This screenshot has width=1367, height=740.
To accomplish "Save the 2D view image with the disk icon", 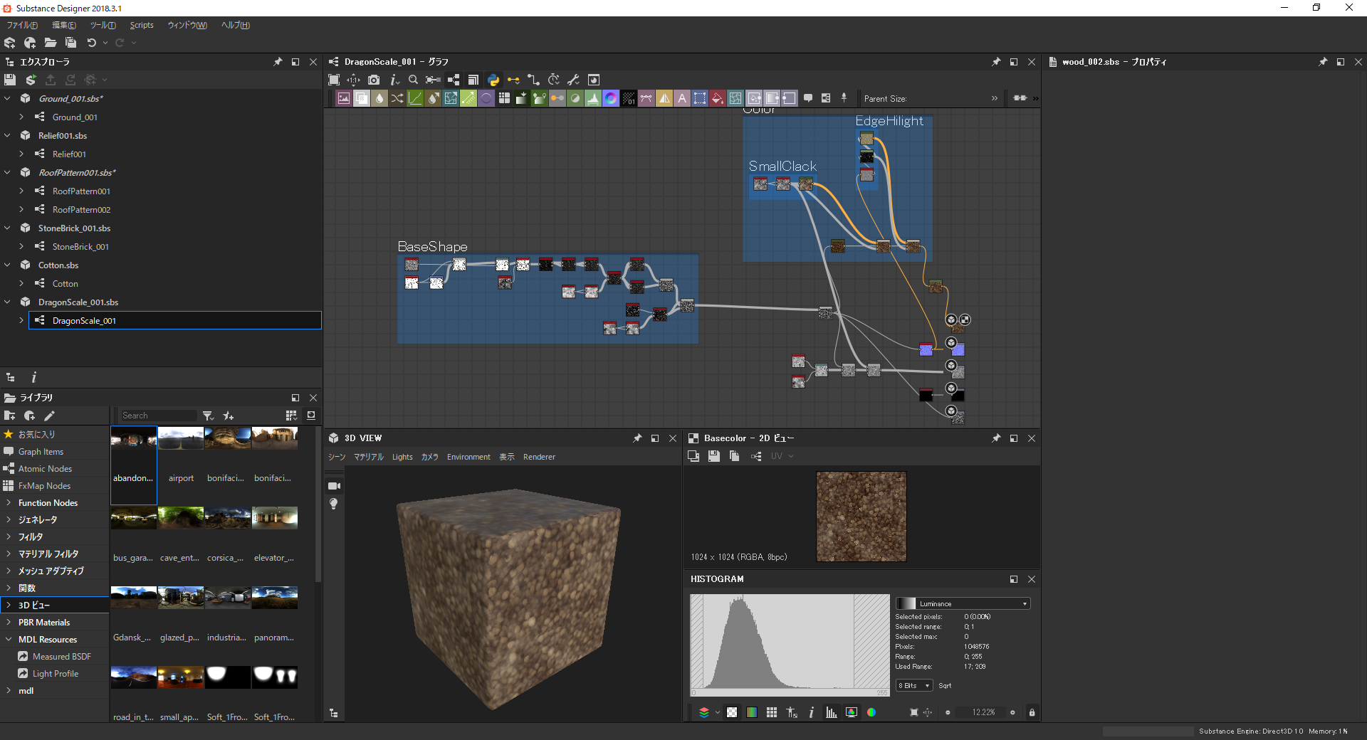I will click(x=714, y=456).
